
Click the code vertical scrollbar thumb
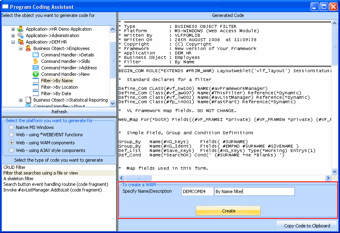click(335, 46)
